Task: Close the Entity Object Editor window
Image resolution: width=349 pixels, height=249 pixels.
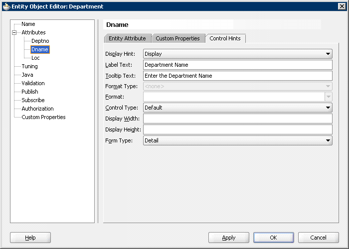Action: [342, 6]
